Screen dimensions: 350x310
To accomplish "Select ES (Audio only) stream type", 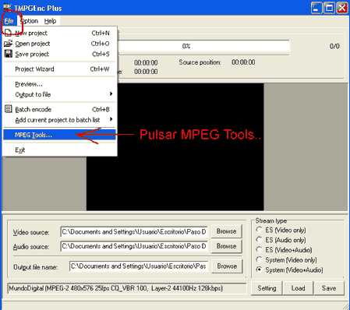I will point(281,240).
